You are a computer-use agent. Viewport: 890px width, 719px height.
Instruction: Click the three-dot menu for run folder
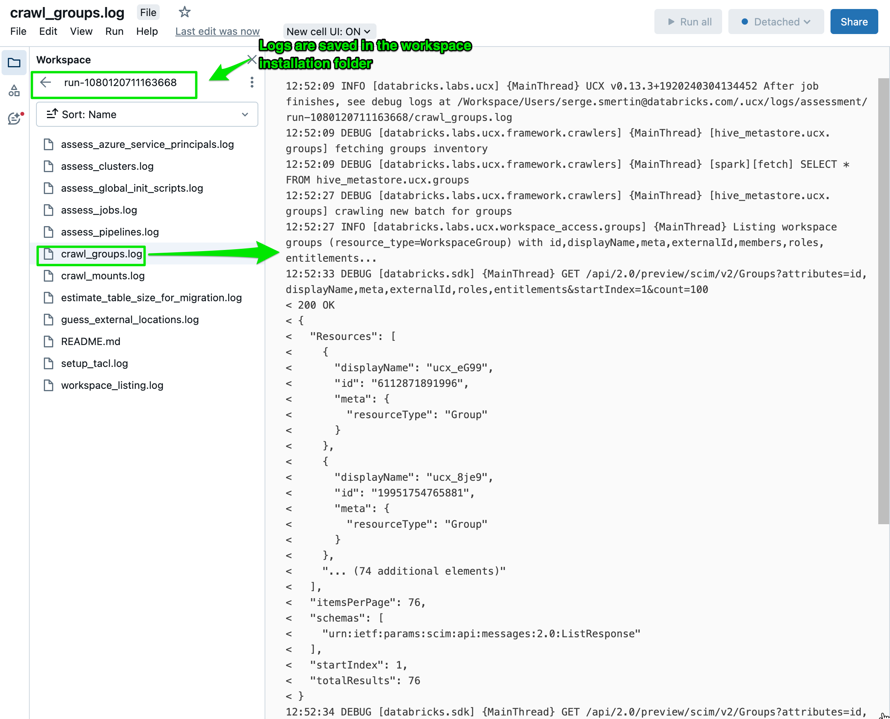252,82
